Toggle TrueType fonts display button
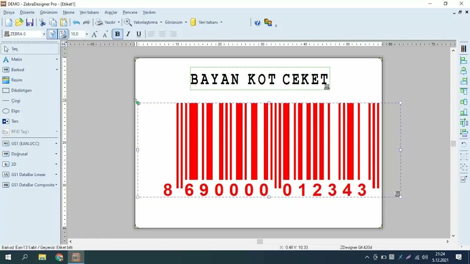Image resolution: width=470 pixels, height=264 pixels. [x=52, y=34]
